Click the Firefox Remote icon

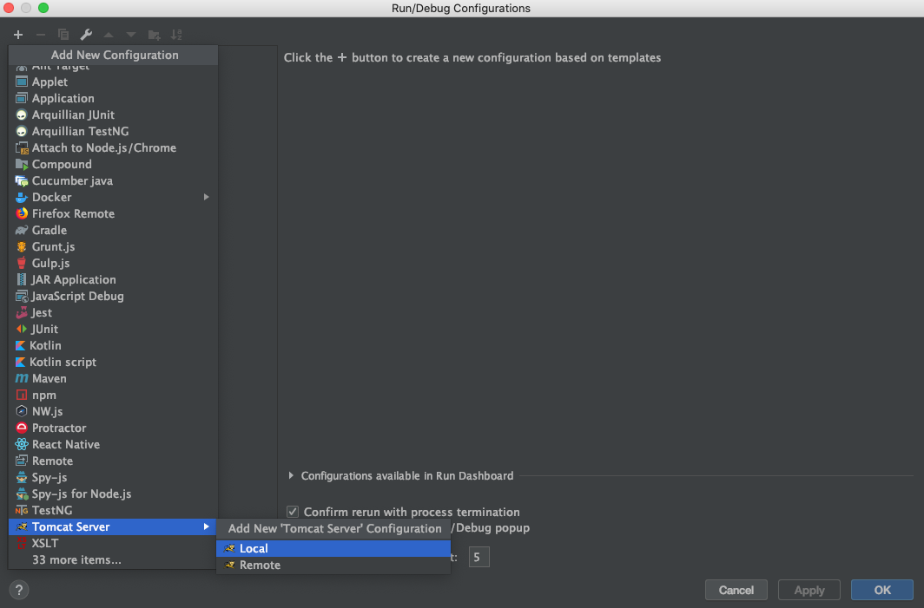click(x=22, y=213)
